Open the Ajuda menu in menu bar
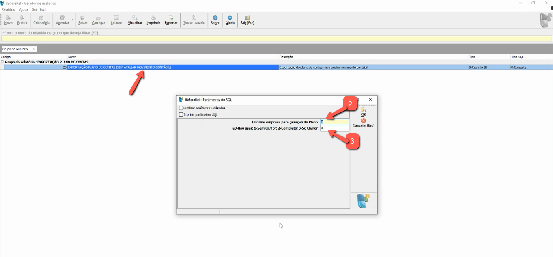This screenshot has height=257, width=553. (x=24, y=9)
